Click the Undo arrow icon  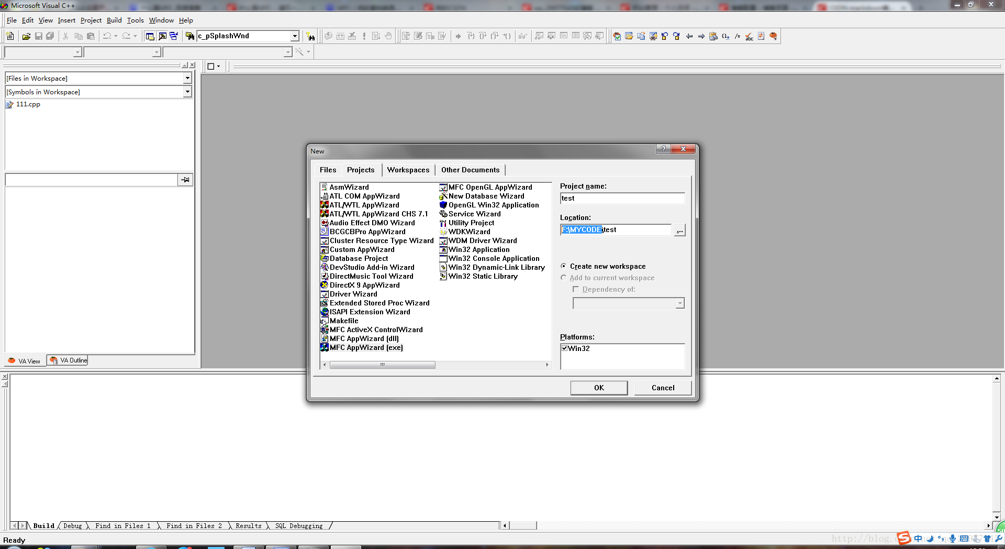coord(107,36)
